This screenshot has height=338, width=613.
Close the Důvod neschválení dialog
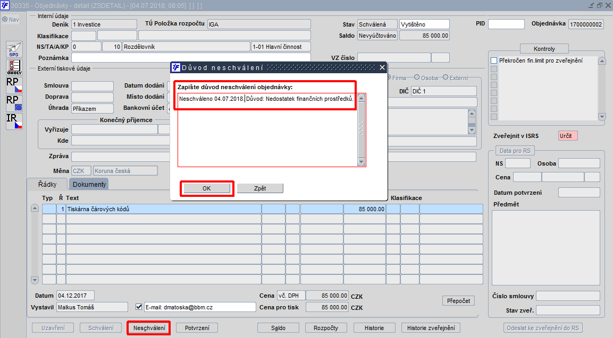(382, 67)
